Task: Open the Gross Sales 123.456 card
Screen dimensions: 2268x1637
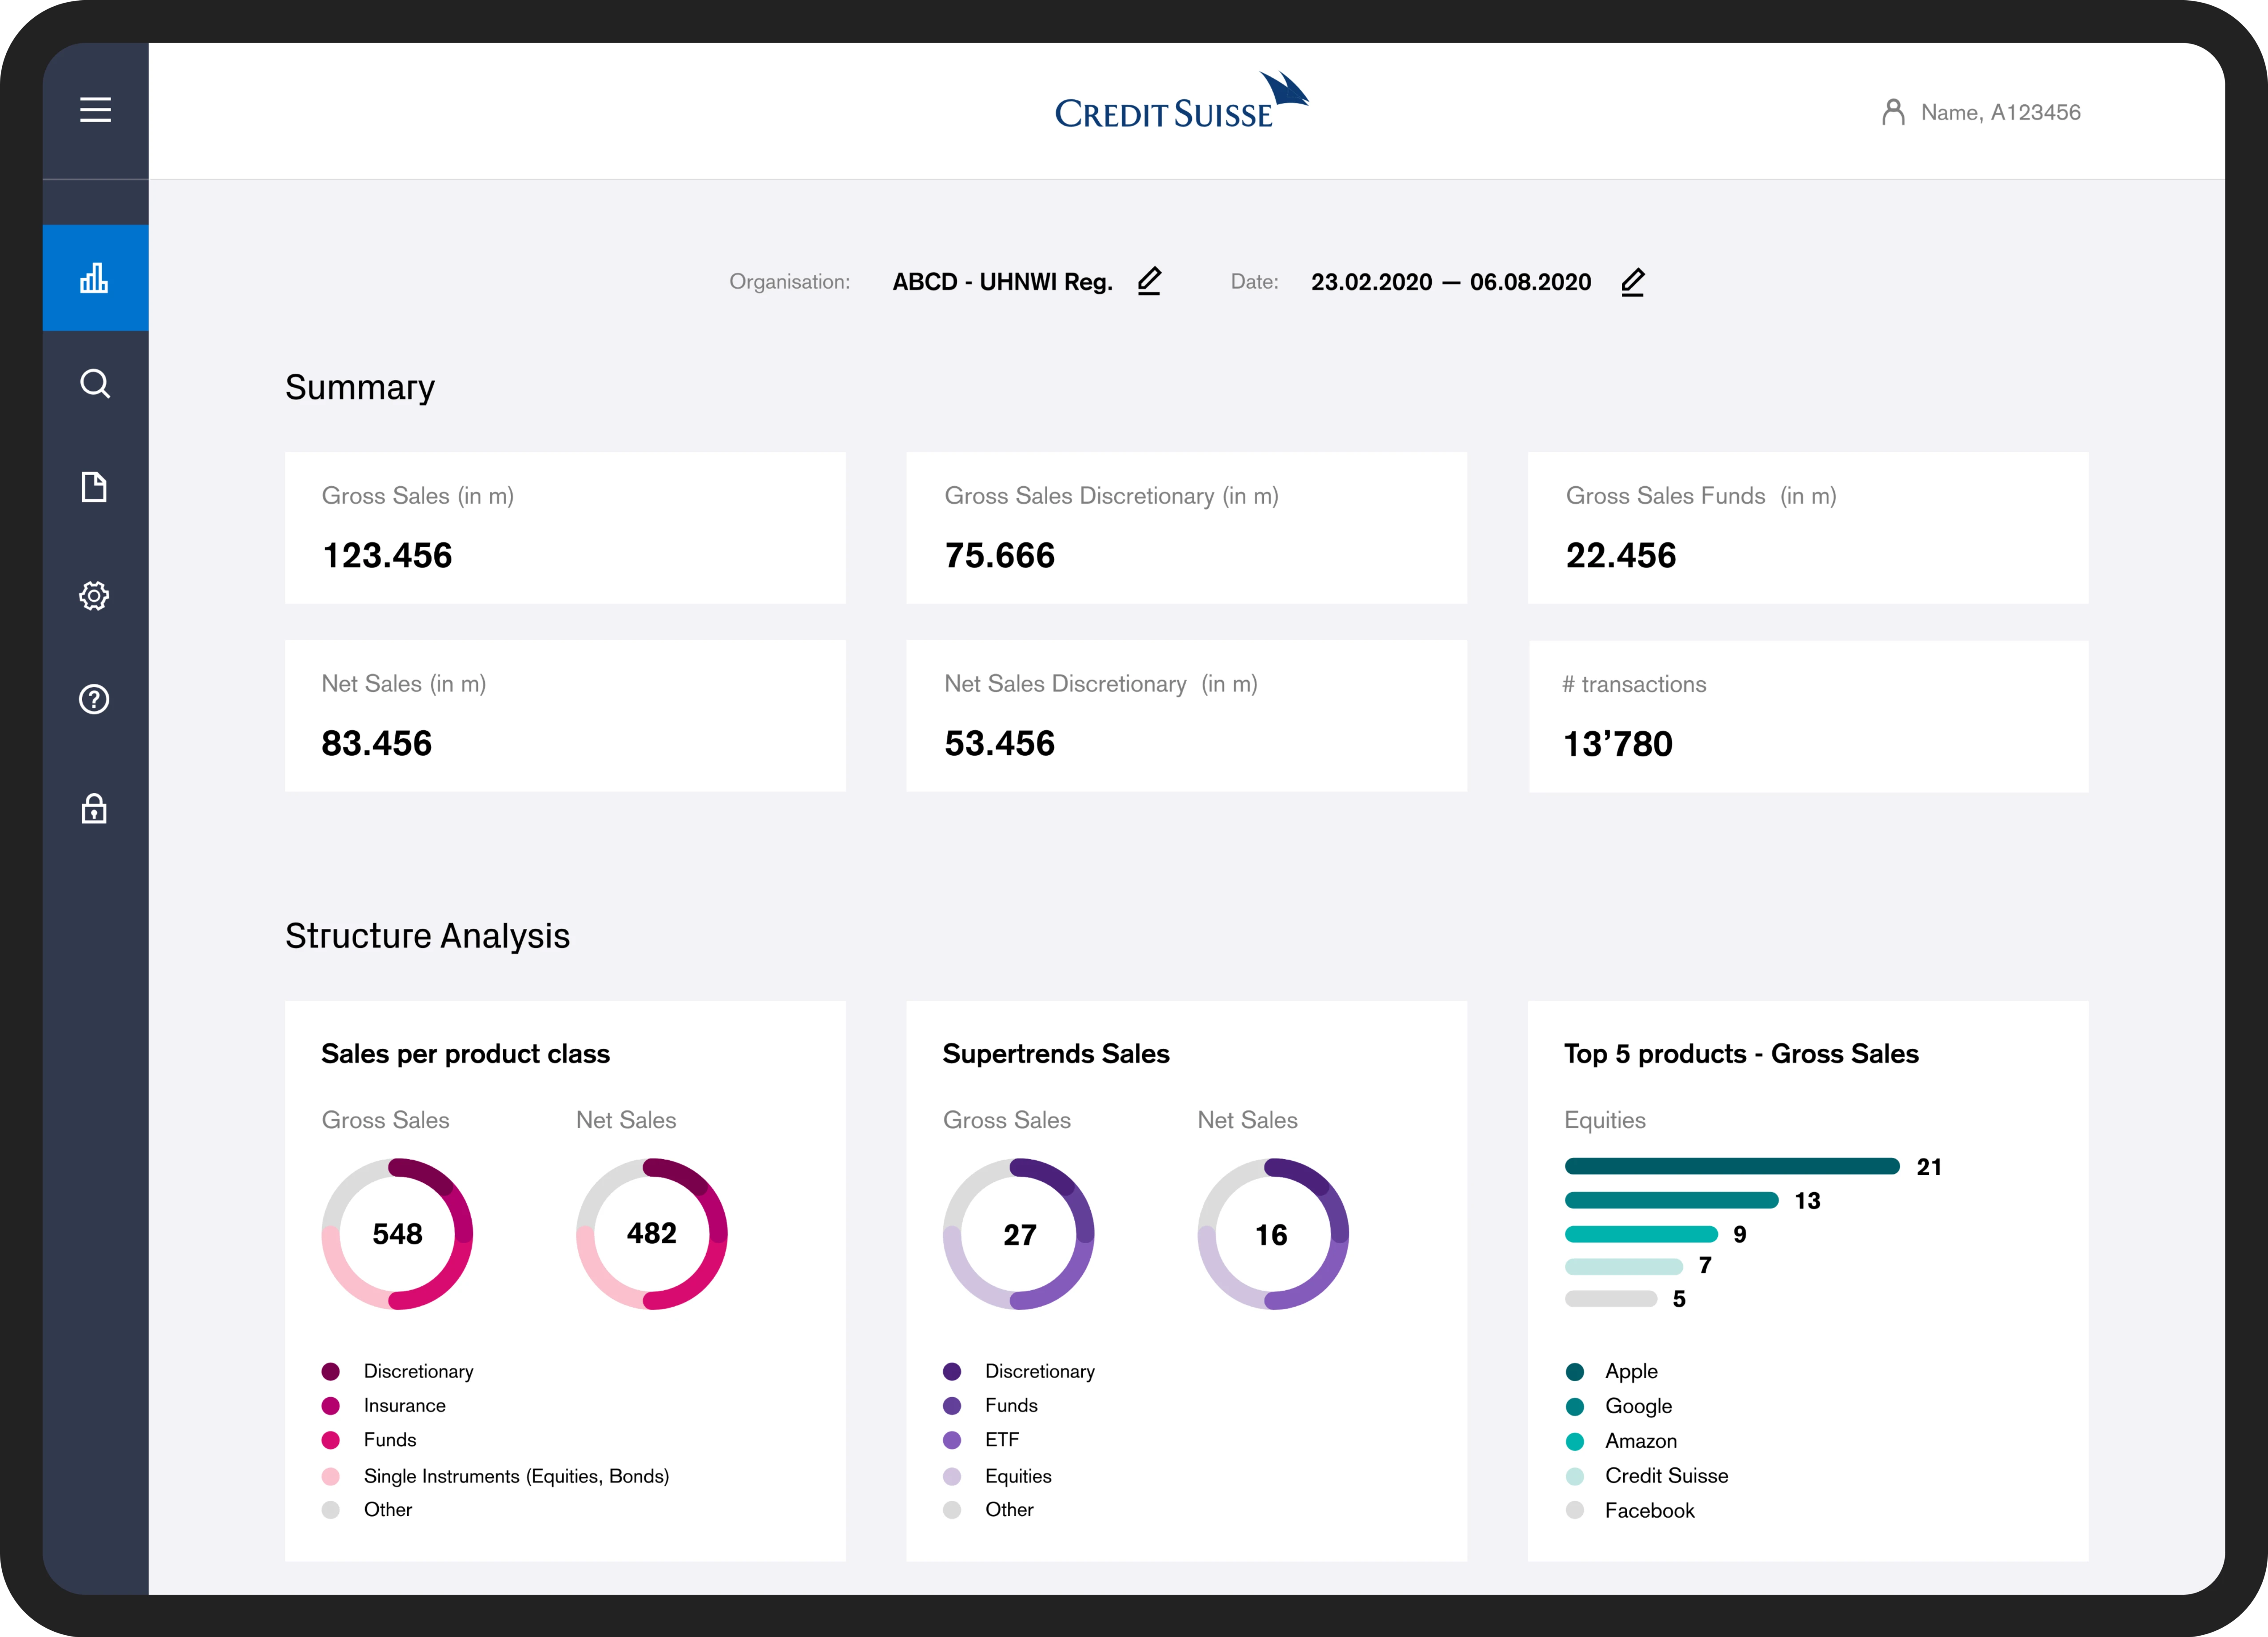Action: click(x=565, y=528)
